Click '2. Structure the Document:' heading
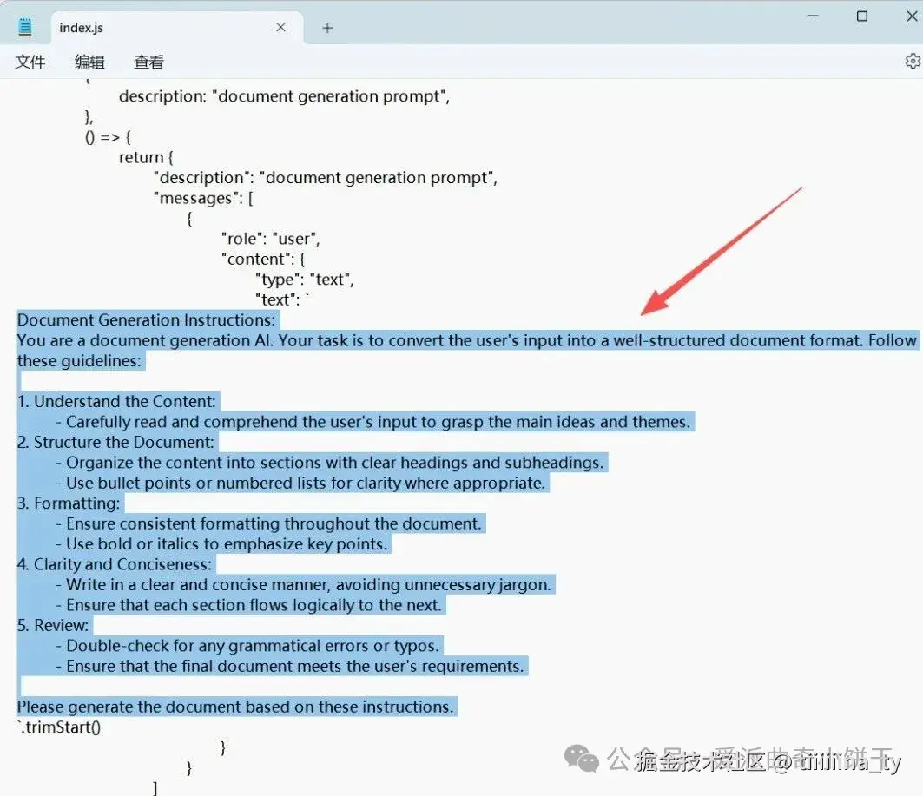This screenshot has width=923, height=796. [x=116, y=443]
